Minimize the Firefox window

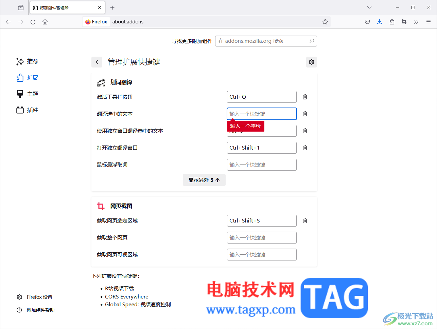(398, 7)
